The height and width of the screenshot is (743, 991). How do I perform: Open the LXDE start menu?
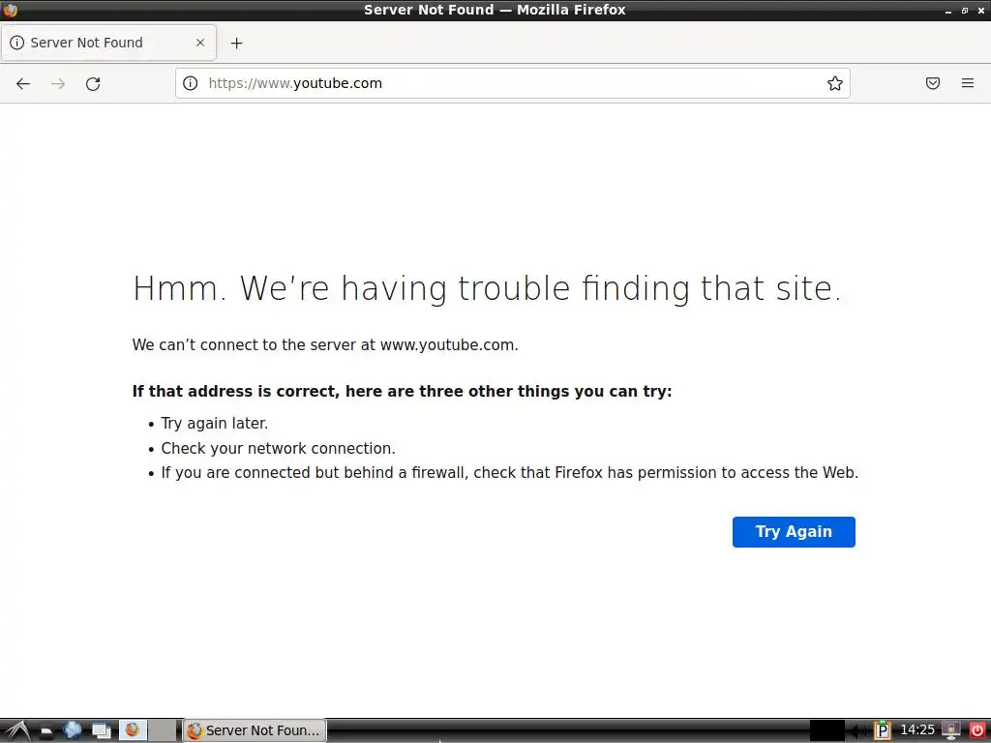pyautogui.click(x=17, y=731)
